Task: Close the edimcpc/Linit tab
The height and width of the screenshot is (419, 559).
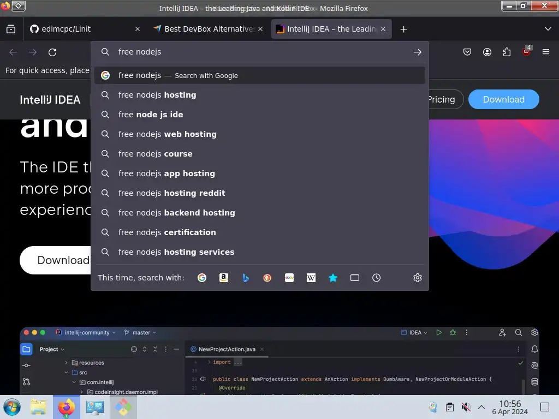Action: point(138,29)
